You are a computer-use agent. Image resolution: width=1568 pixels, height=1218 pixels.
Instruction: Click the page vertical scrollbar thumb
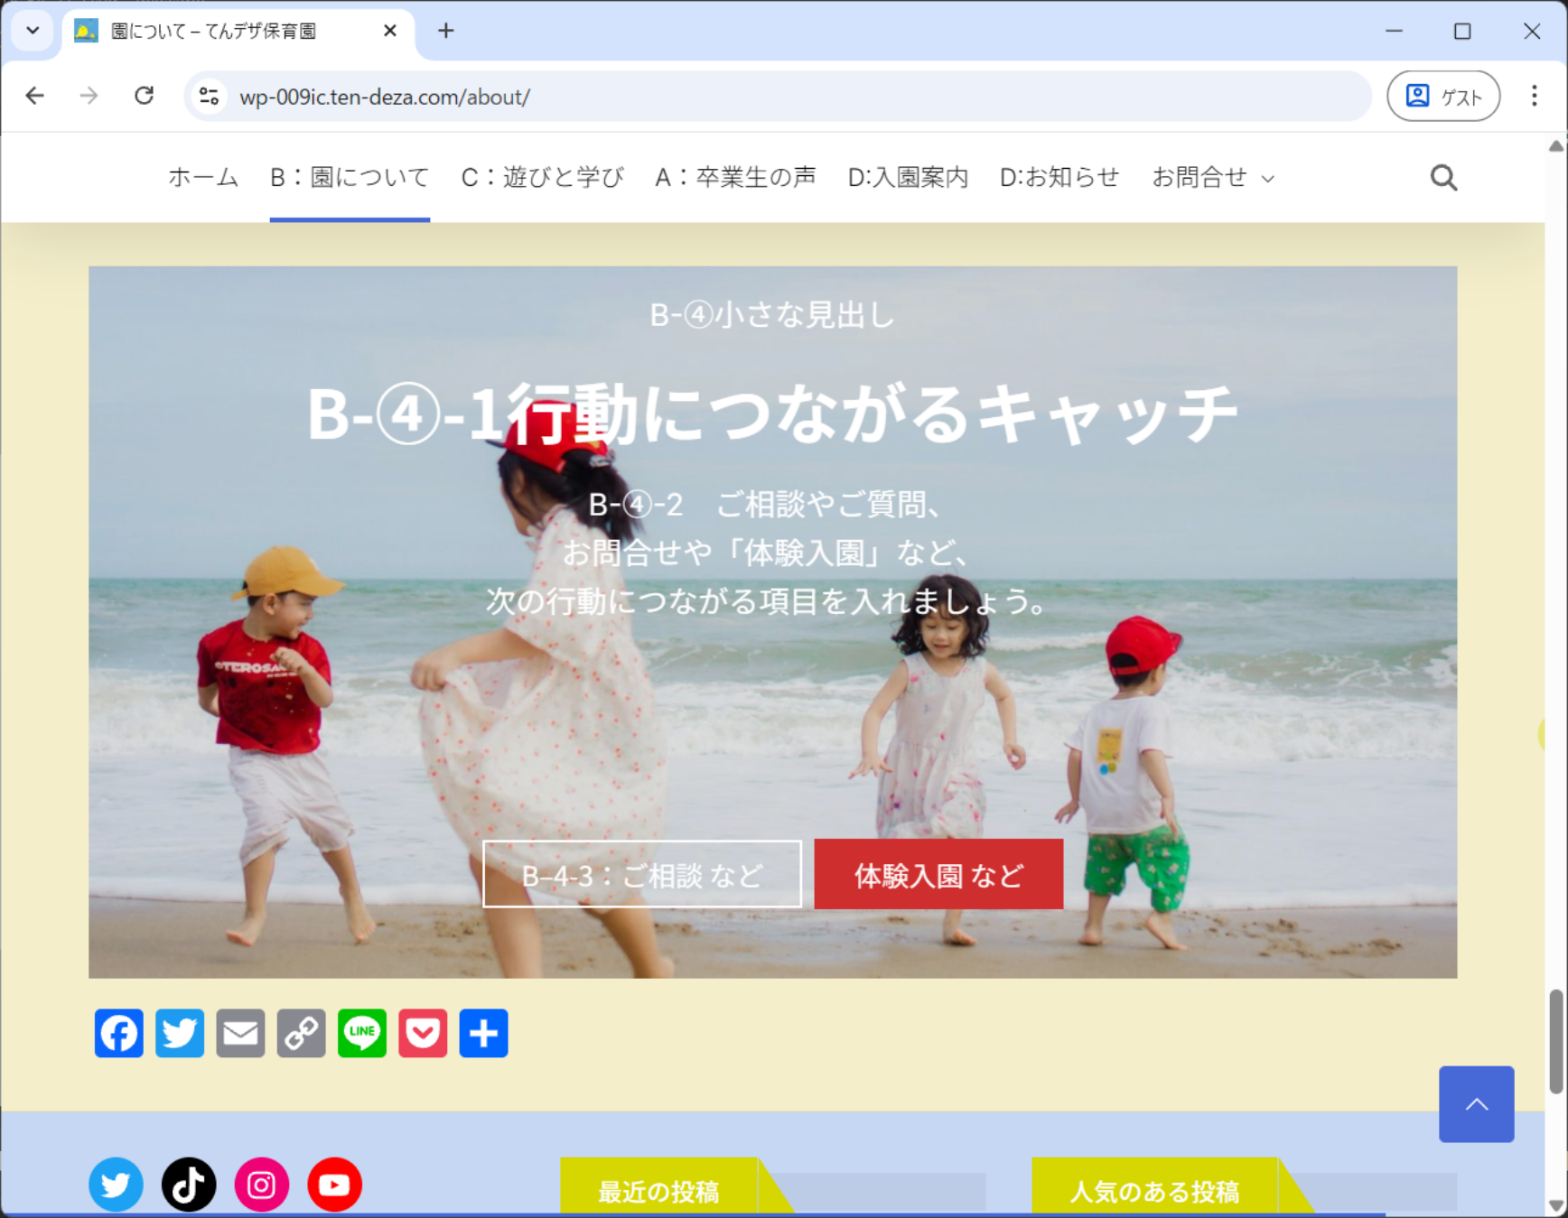pos(1555,1041)
